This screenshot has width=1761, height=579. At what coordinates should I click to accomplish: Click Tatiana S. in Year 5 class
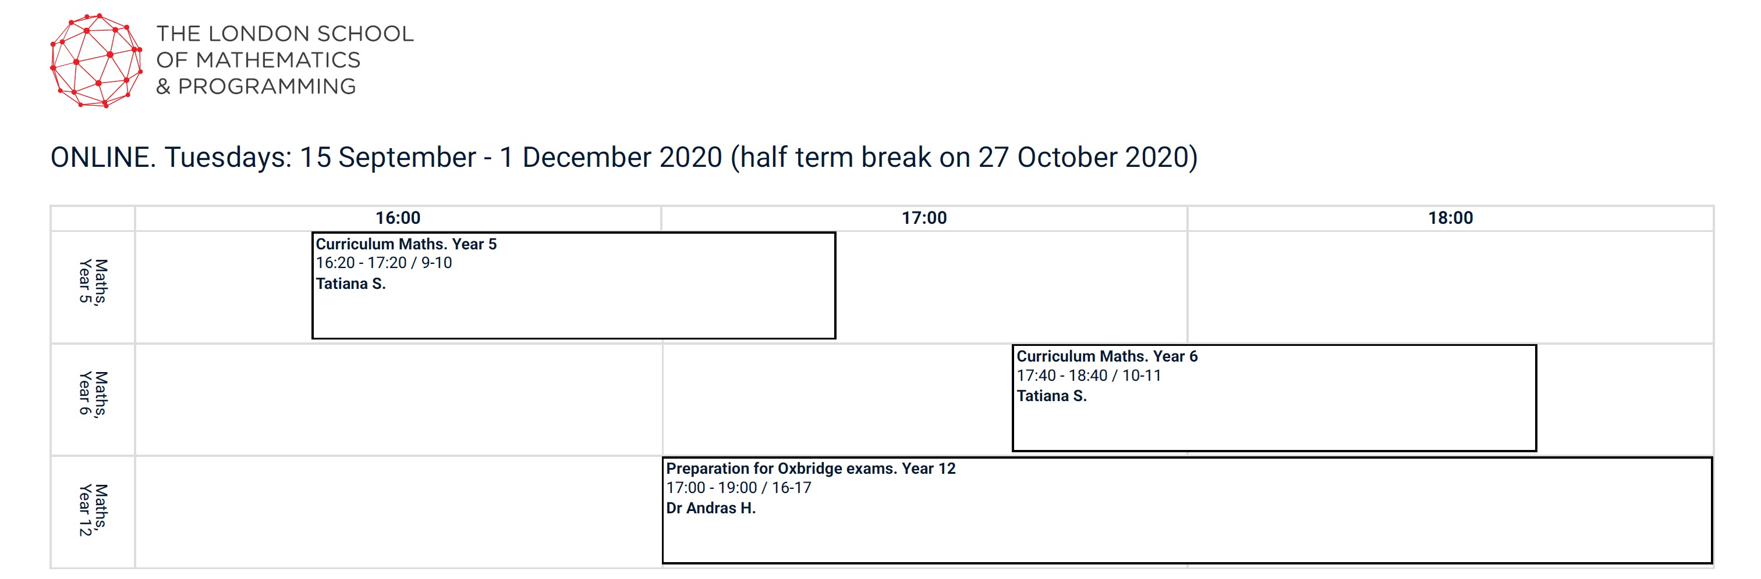click(350, 284)
